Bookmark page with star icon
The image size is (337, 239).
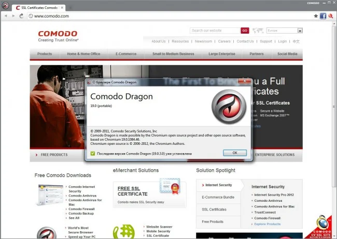point(316,16)
